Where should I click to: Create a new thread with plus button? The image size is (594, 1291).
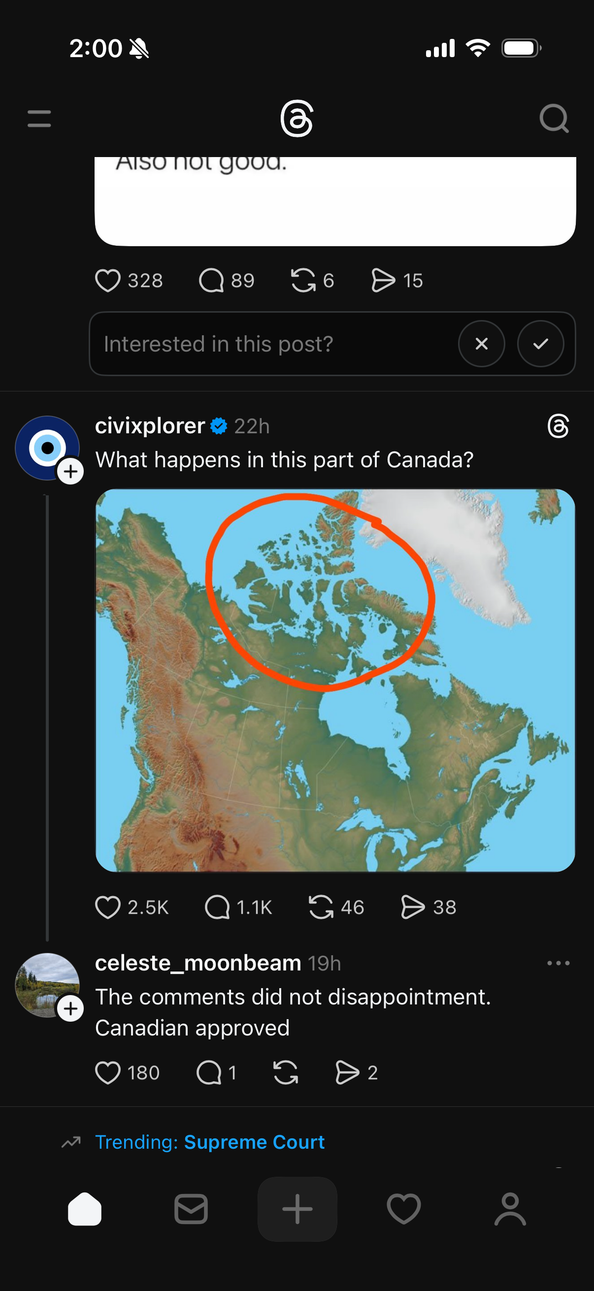click(x=297, y=1209)
